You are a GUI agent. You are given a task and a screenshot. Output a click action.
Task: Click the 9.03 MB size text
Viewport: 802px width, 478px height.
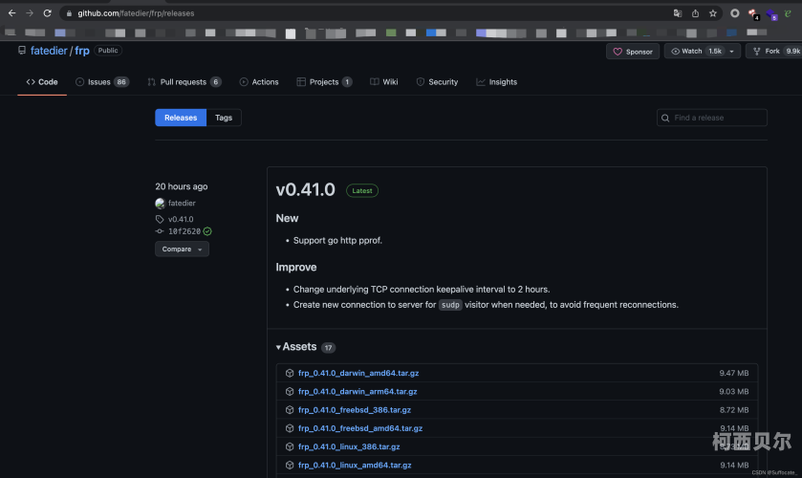[x=733, y=392]
